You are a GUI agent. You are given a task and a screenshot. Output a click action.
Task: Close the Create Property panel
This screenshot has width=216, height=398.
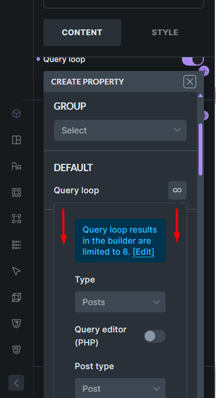pyautogui.click(x=190, y=82)
